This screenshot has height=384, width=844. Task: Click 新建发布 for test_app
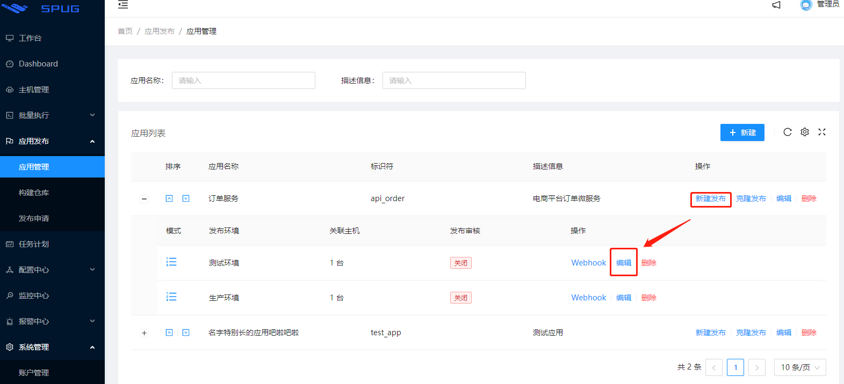710,333
